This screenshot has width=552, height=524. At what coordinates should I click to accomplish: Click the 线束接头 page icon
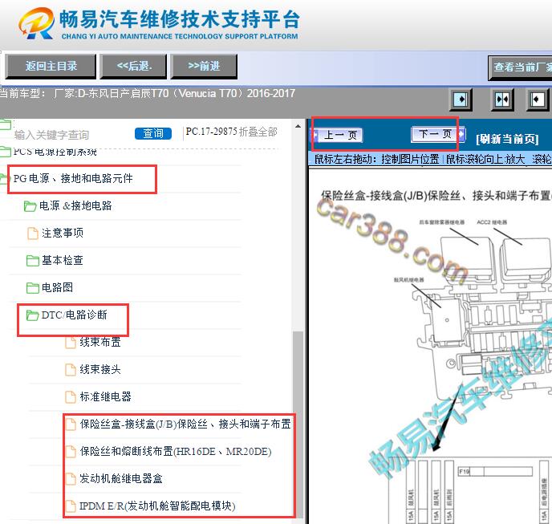coord(71,370)
